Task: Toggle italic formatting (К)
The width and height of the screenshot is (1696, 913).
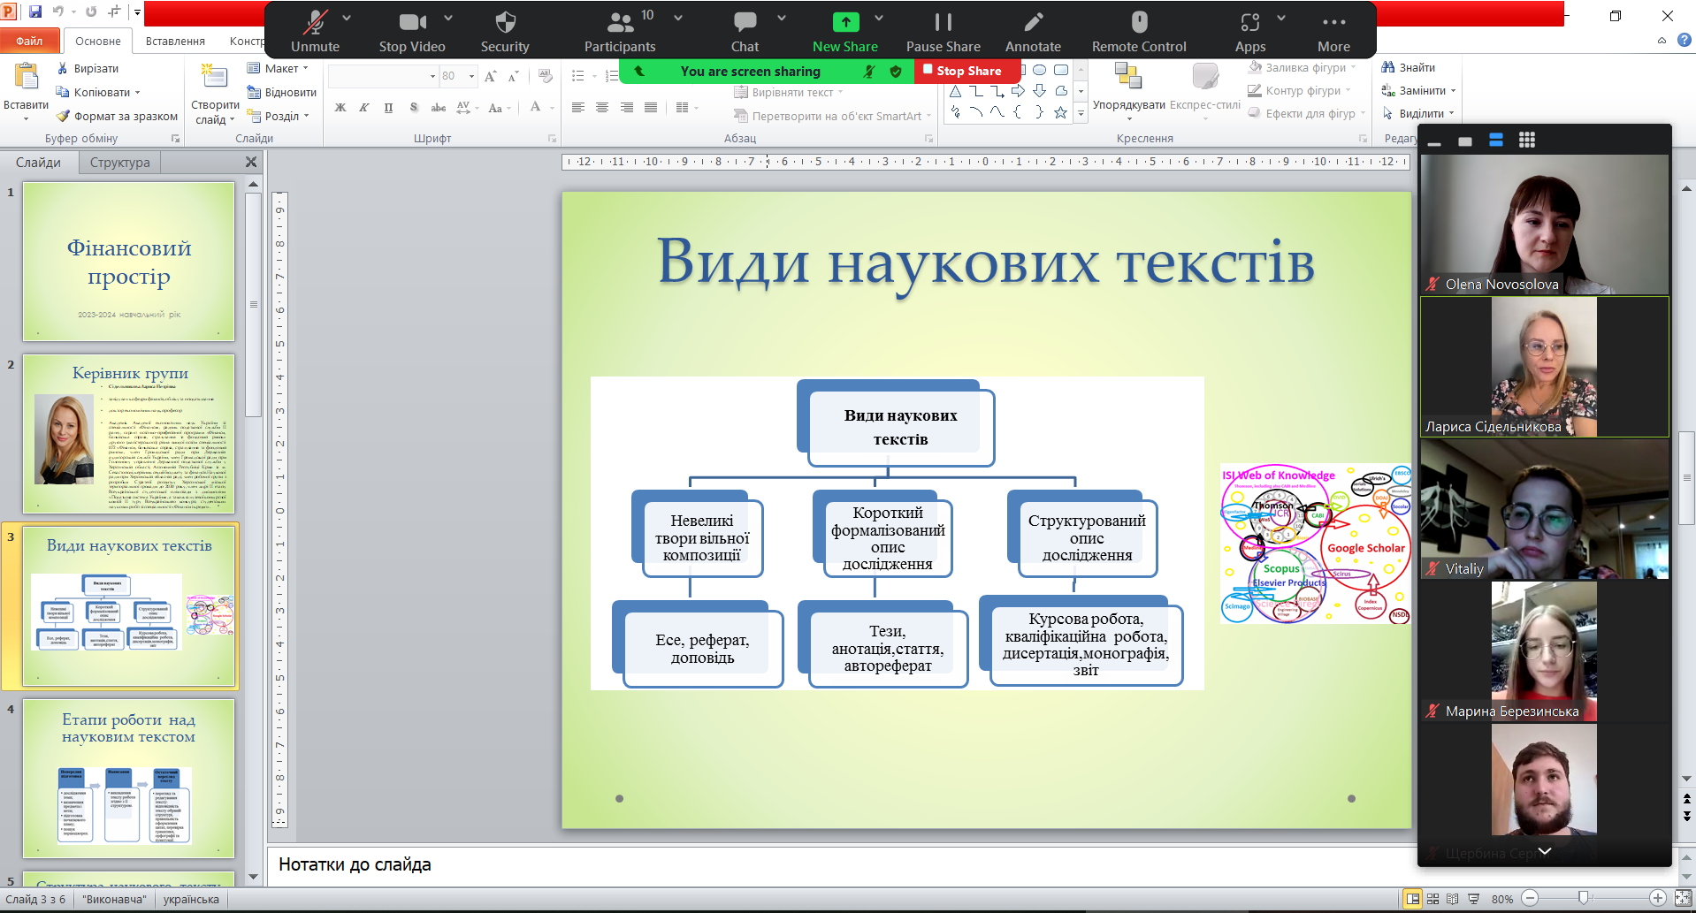Action: tap(364, 108)
